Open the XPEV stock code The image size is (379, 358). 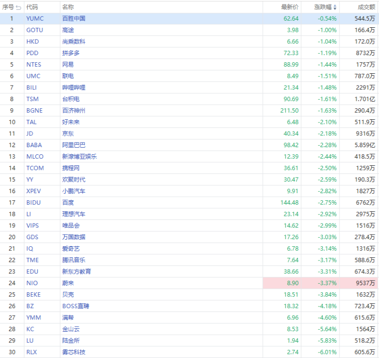33,191
